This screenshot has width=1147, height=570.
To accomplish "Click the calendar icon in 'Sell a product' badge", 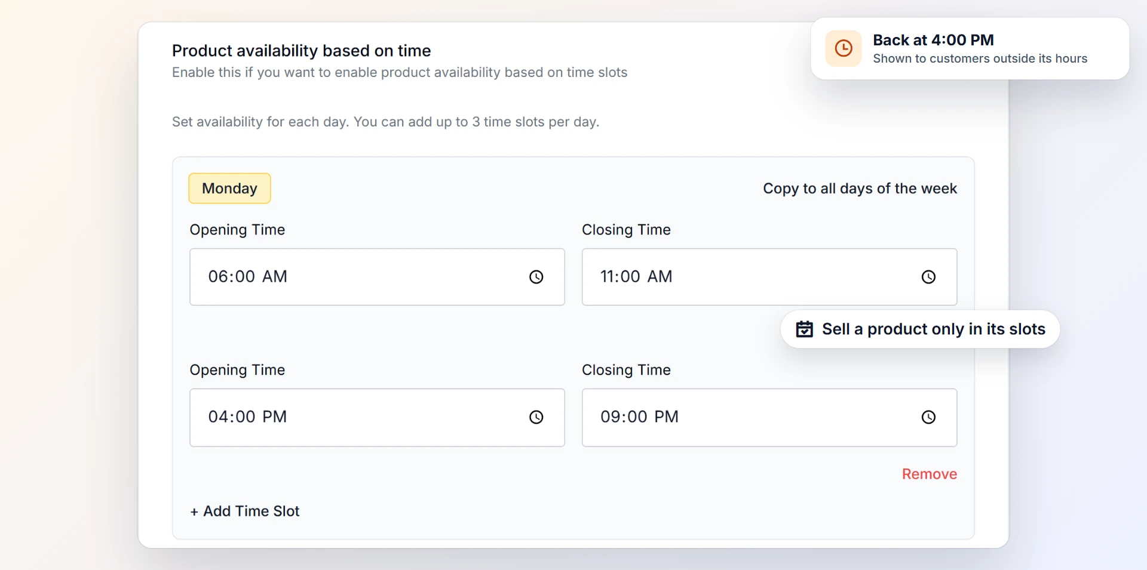I will [x=805, y=329].
